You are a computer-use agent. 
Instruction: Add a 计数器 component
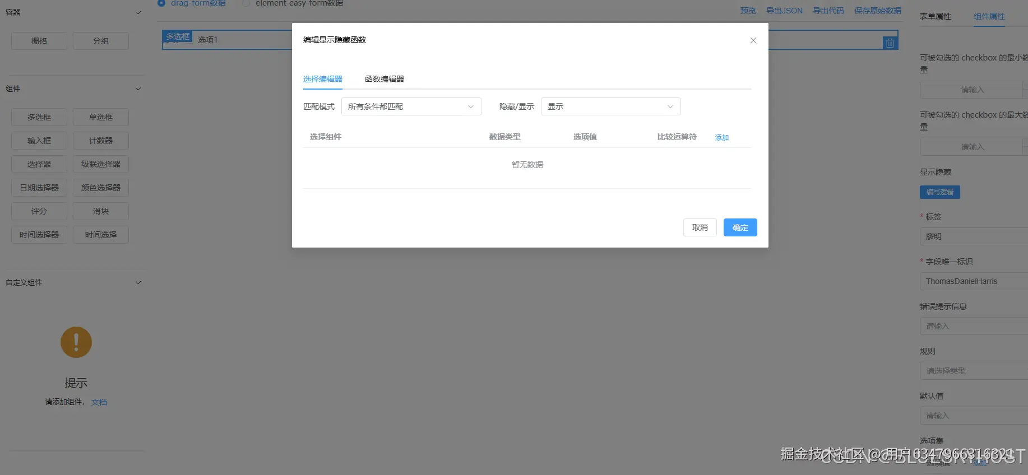tap(101, 141)
